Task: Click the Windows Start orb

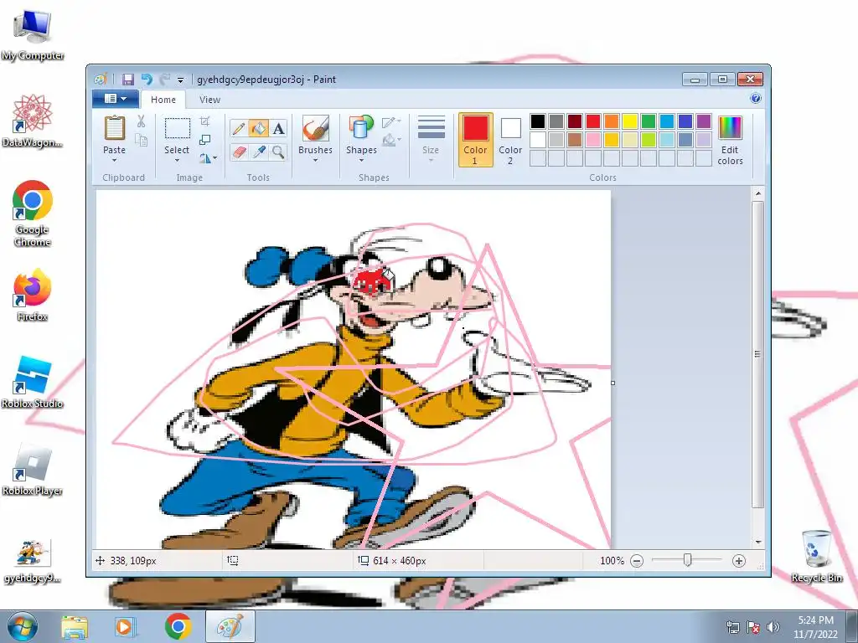Action: [x=22, y=626]
